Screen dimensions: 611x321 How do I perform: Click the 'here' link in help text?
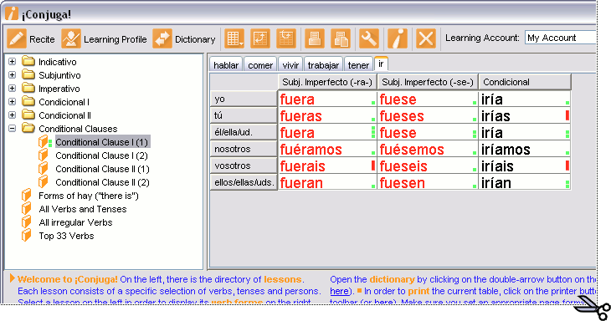pos(340,291)
